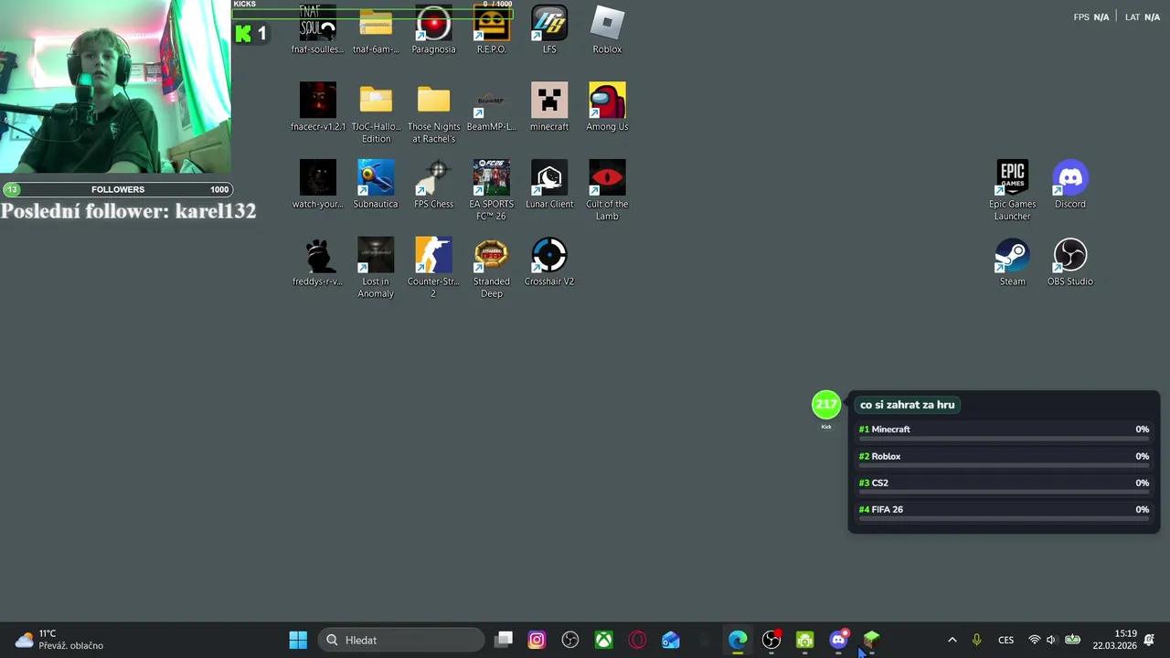
Task: Open Epic Games Launcher desktop icon
Action: [1012, 190]
